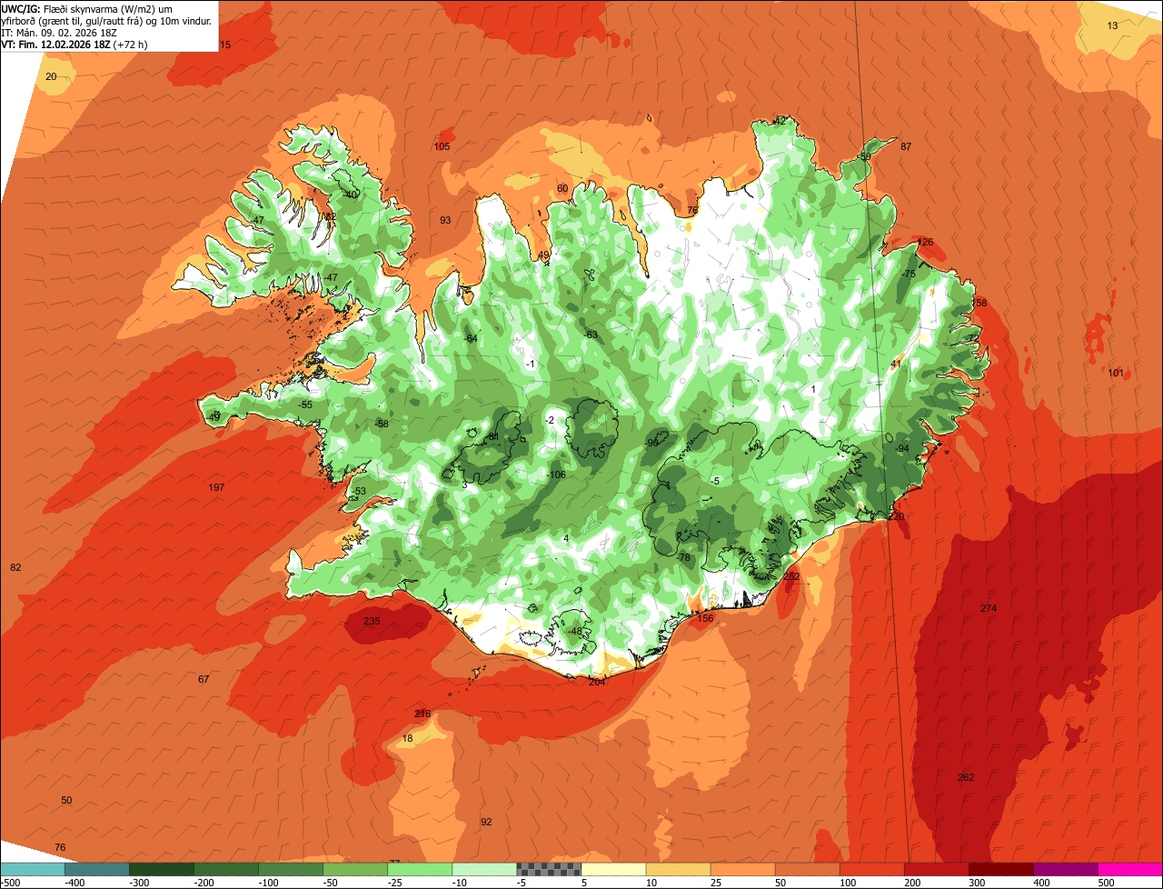Image resolution: width=1163 pixels, height=889 pixels.
Task: Click the map value "-63"
Action: [x=591, y=335]
